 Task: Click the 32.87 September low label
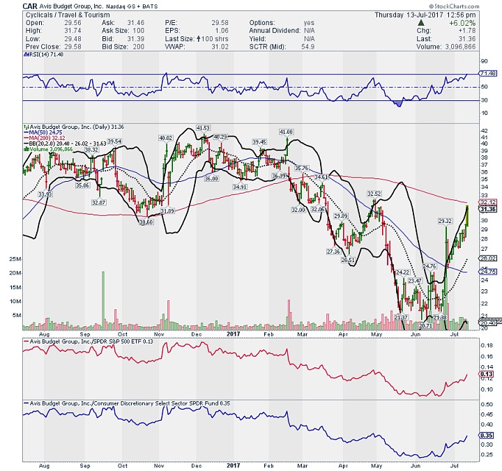[x=98, y=203]
